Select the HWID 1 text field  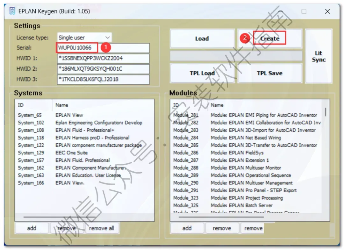[103, 58]
